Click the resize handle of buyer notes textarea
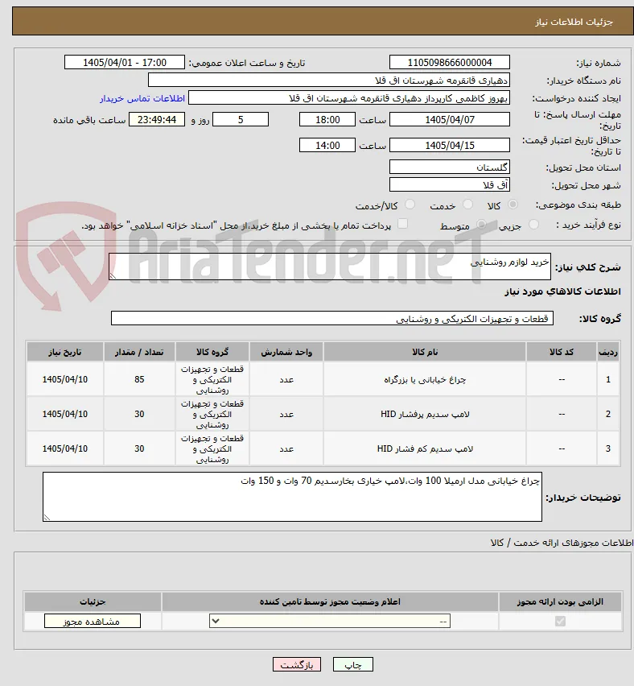 tap(47, 518)
